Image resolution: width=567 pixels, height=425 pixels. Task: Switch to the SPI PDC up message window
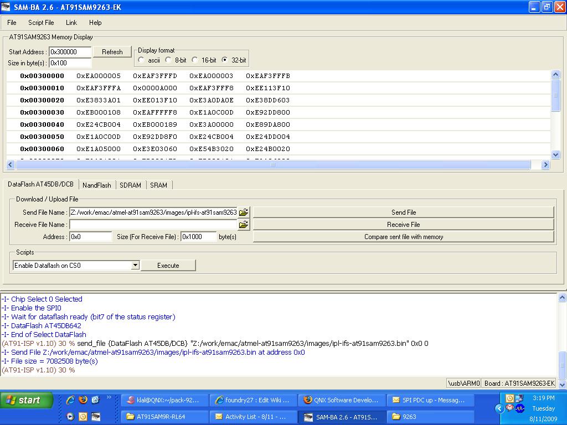click(430, 400)
